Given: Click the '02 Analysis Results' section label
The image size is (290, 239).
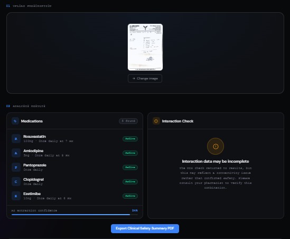Looking at the screenshot, I should click(25, 106).
